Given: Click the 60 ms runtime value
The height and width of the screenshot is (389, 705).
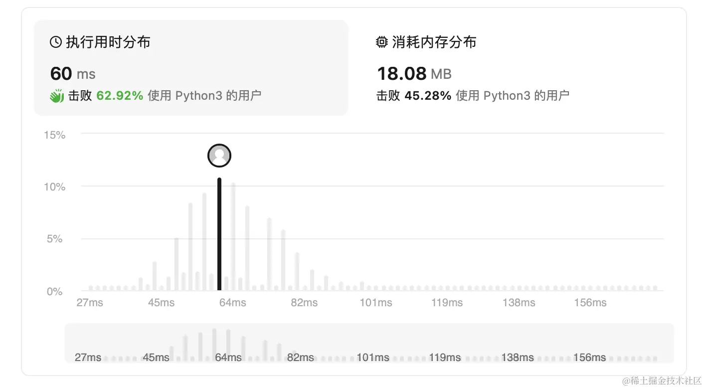Looking at the screenshot, I should 73,74.
